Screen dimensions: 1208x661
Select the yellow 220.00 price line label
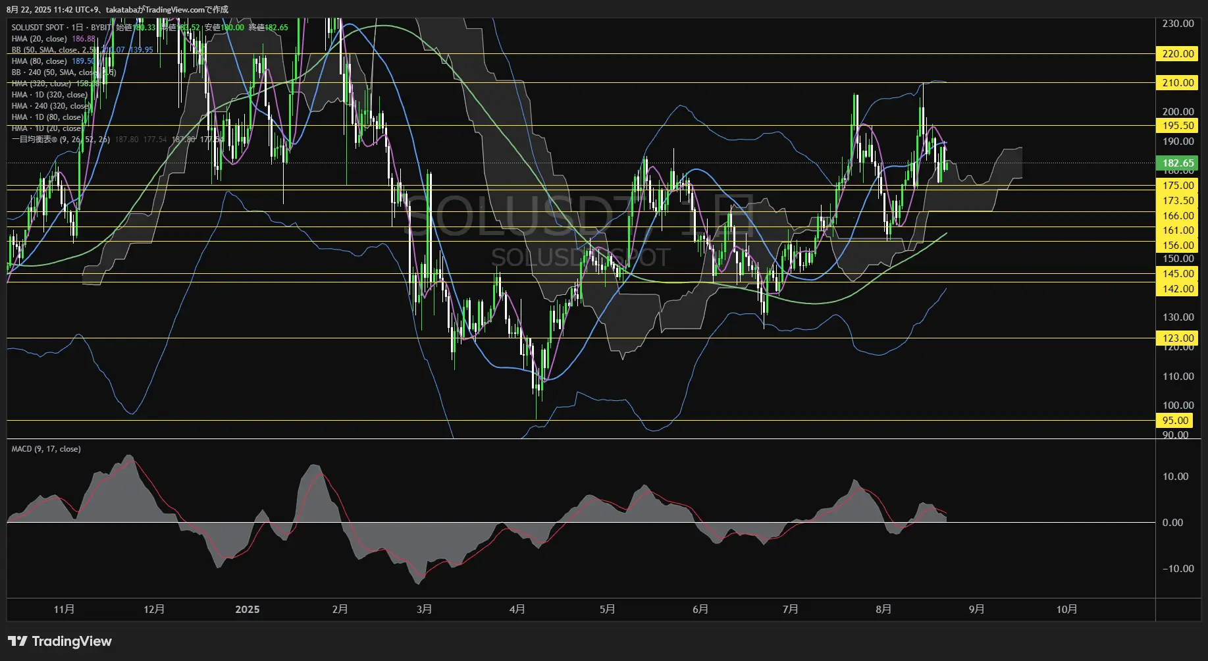pyautogui.click(x=1178, y=54)
